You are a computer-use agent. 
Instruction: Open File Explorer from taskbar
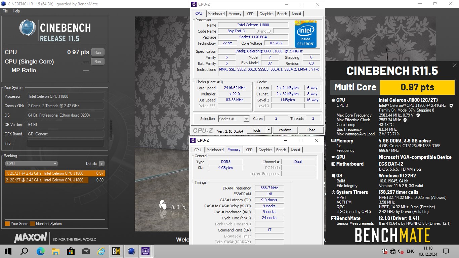[55, 251]
